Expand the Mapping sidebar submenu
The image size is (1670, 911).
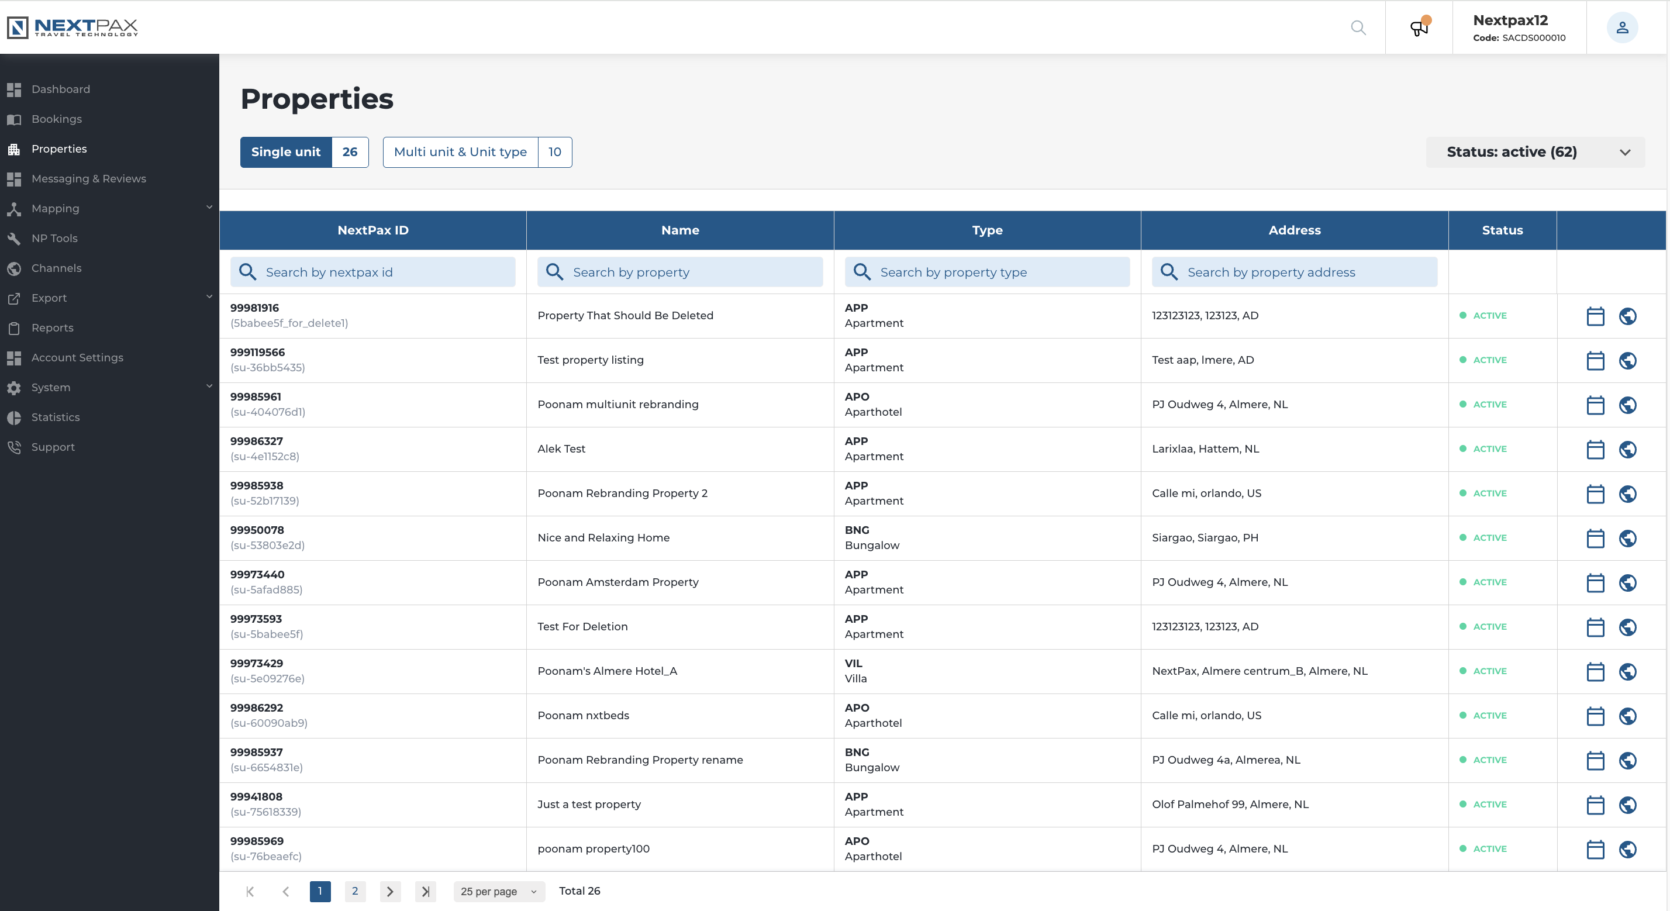(209, 207)
